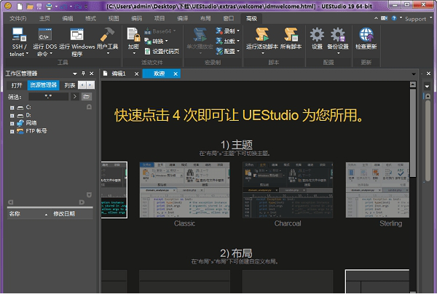
Task: Switch to the Layout (布局) ribbon tab
Action: pyautogui.click(x=205, y=19)
